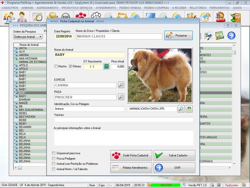
Task: Open the CADASTROS menu
Action: 10,8
